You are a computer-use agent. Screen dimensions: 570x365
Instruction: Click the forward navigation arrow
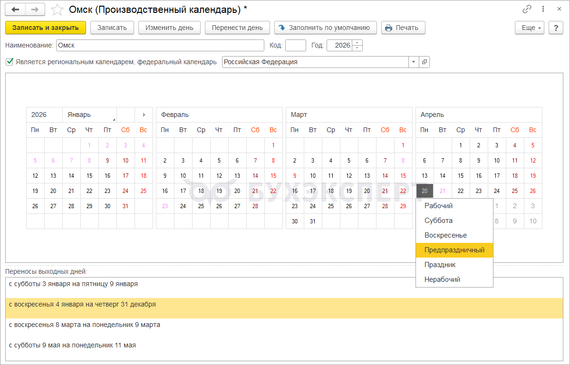pyautogui.click(x=35, y=10)
